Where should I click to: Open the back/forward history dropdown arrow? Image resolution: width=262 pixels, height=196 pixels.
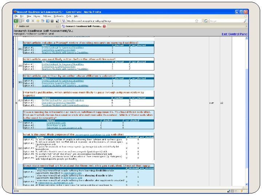click(x=24, y=21)
